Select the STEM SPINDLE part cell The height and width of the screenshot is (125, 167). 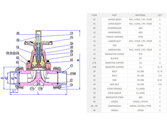click(115, 89)
